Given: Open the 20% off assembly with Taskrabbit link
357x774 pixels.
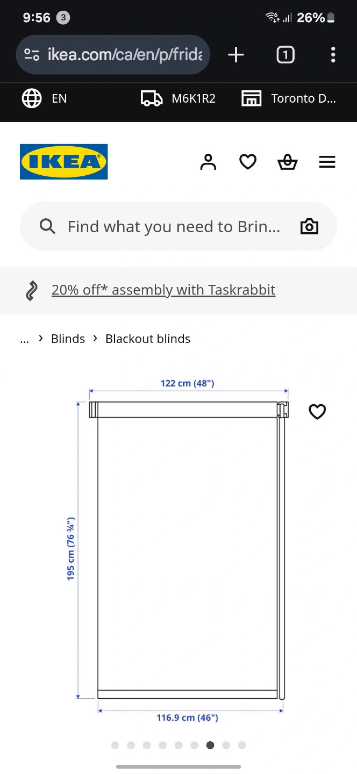Looking at the screenshot, I should (163, 290).
